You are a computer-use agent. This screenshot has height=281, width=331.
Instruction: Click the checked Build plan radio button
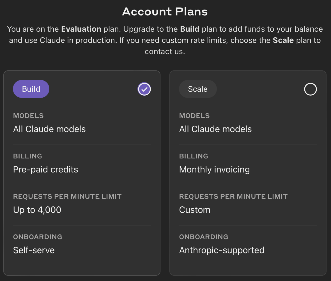pyautogui.click(x=144, y=89)
